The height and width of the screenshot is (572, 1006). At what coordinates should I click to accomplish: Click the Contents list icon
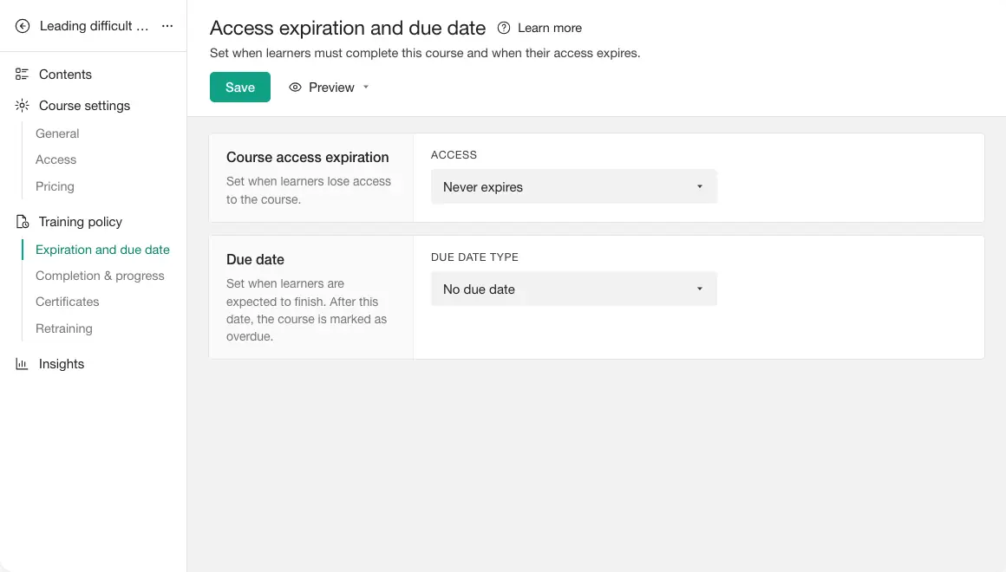[x=22, y=75]
